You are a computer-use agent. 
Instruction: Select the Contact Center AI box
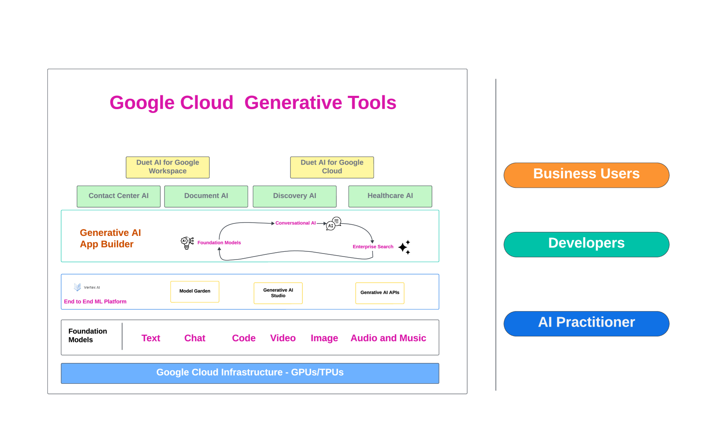(x=118, y=196)
